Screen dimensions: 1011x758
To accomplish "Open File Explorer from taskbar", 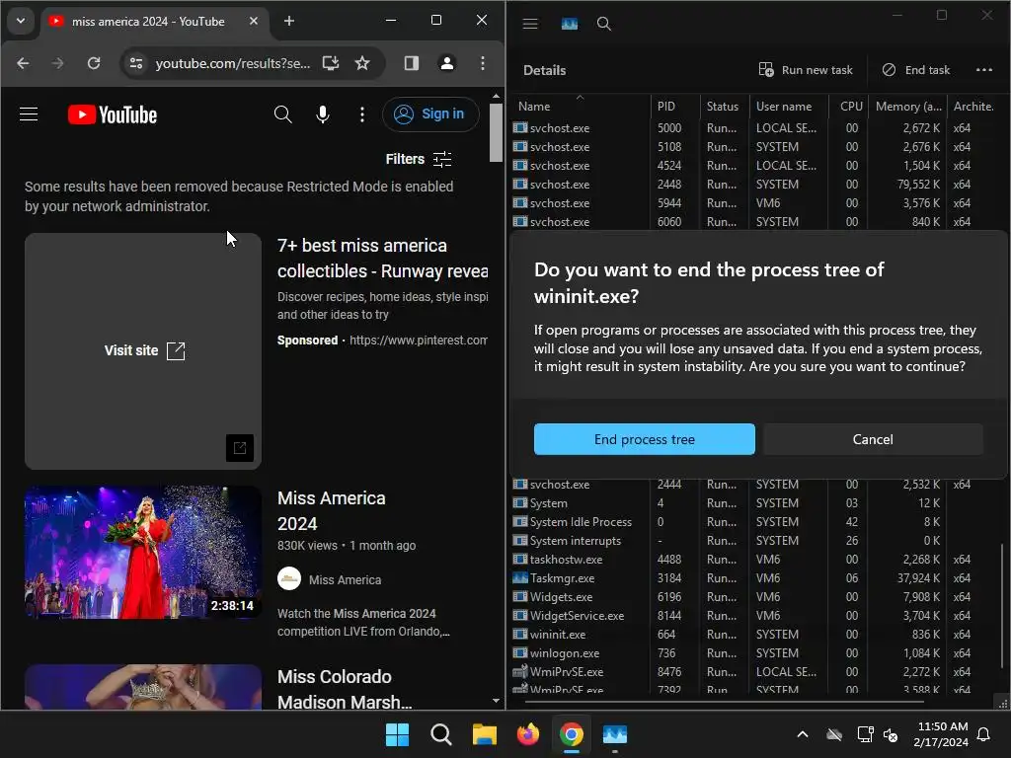I will [484, 734].
